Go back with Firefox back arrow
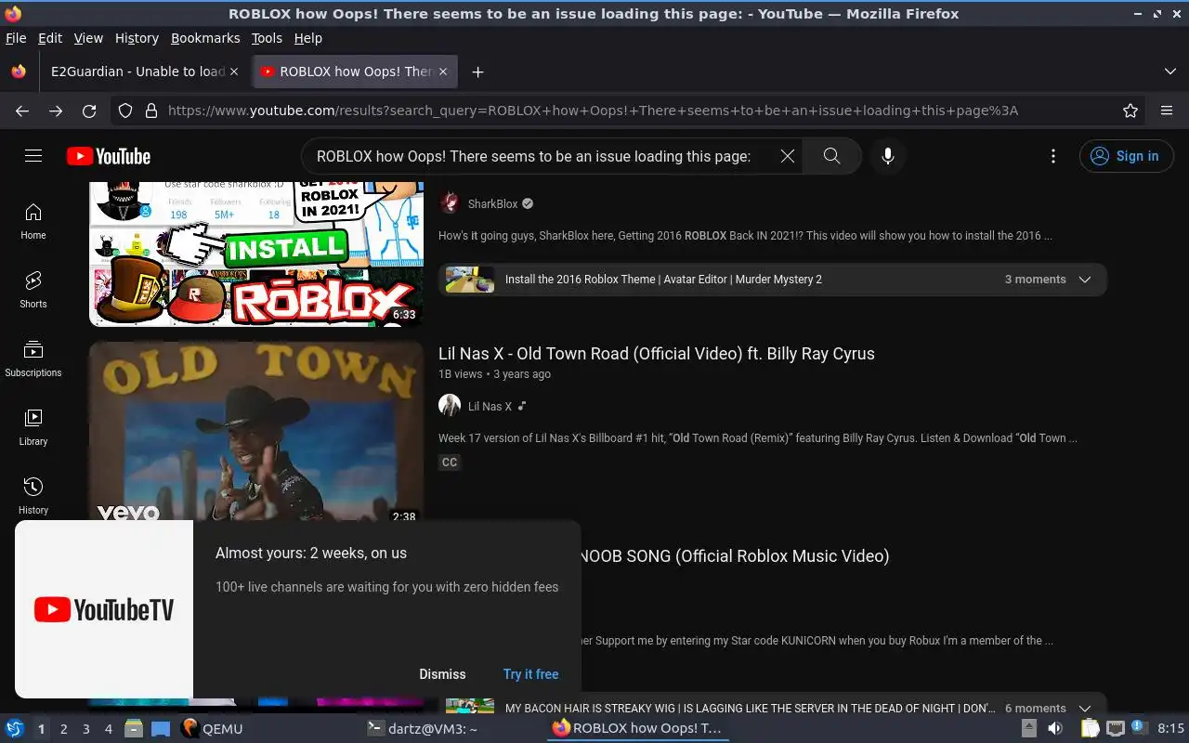This screenshot has width=1189, height=743. (x=22, y=111)
